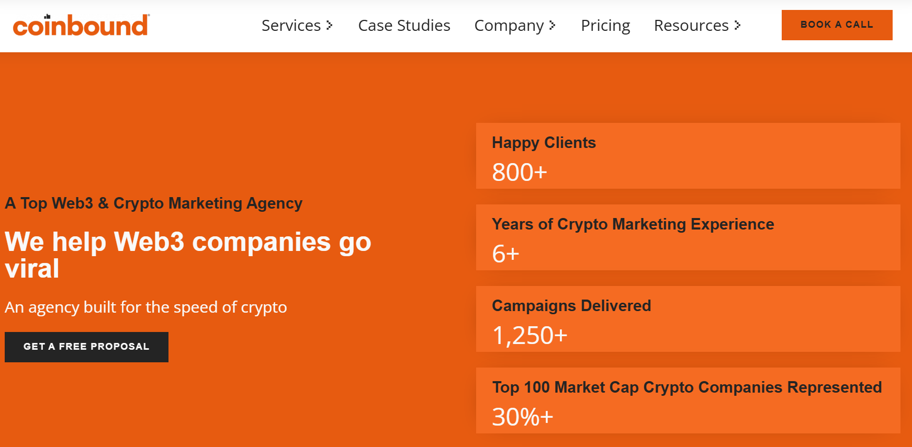
Task: Expand the Company menu arrow
Action: [552, 25]
